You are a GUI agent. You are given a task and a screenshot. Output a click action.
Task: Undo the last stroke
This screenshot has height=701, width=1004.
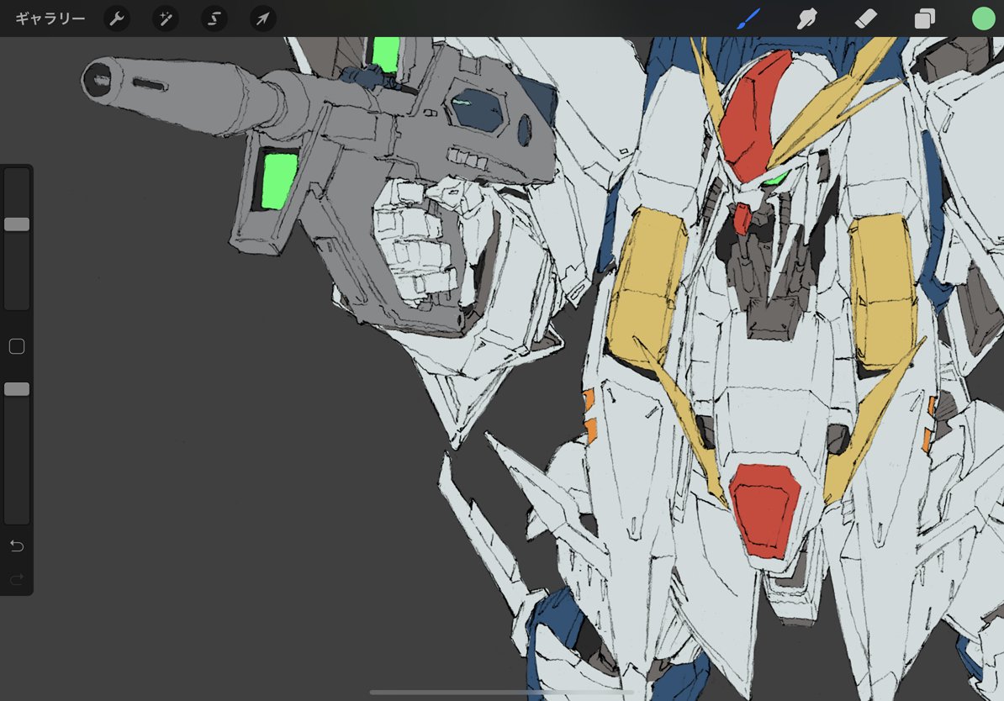click(17, 546)
